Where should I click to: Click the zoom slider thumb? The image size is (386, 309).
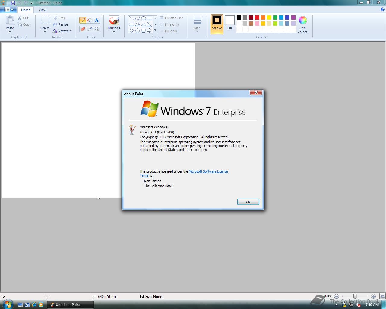tap(355, 296)
